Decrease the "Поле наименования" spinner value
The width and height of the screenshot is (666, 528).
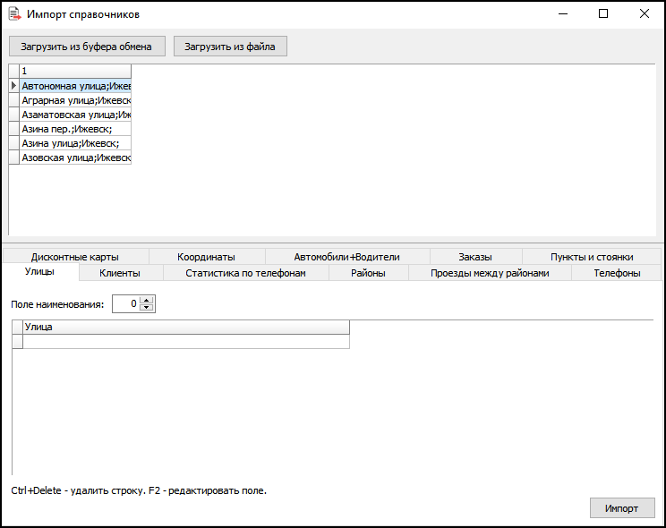[148, 308]
